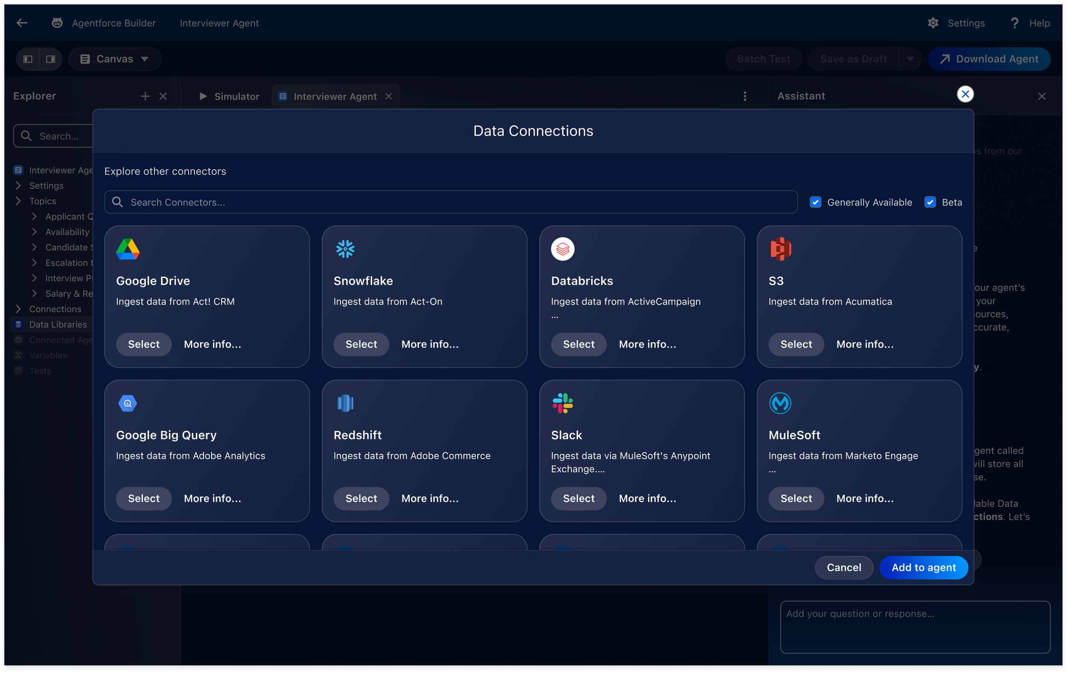Click the magnifier icon in Search Connectors
Image resolution: width=1067 pixels, height=674 pixels.
click(x=117, y=202)
